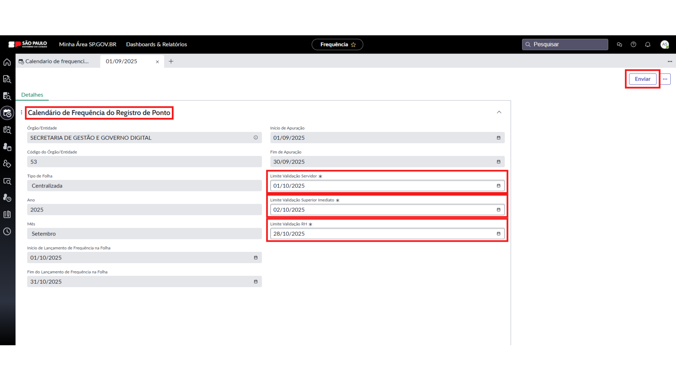Click the user avatar in header
676x380 pixels.
coord(664,44)
